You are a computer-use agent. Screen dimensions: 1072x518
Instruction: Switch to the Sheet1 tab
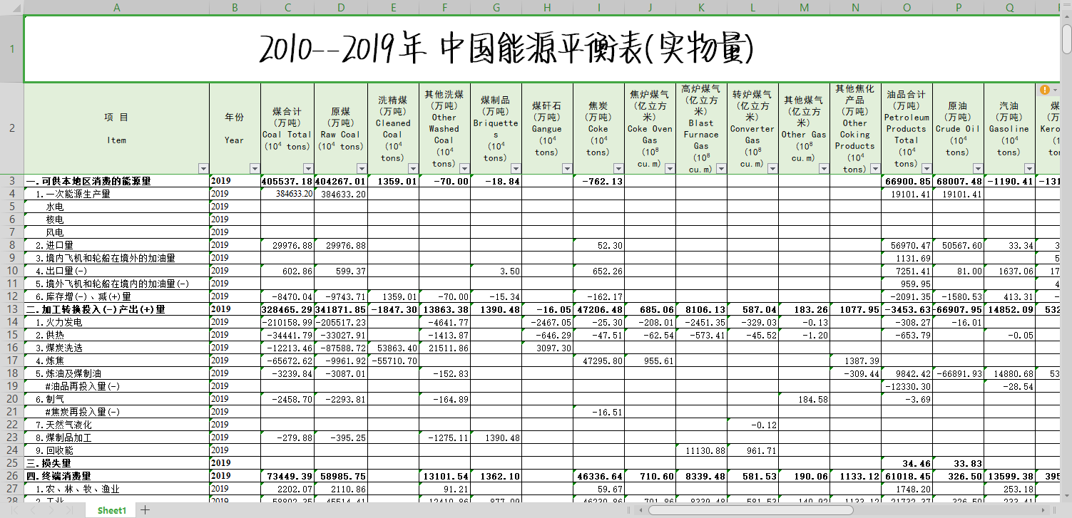[x=112, y=510]
